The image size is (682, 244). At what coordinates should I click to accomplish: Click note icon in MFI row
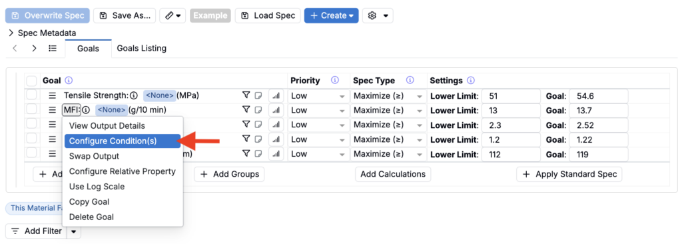pyautogui.click(x=258, y=110)
